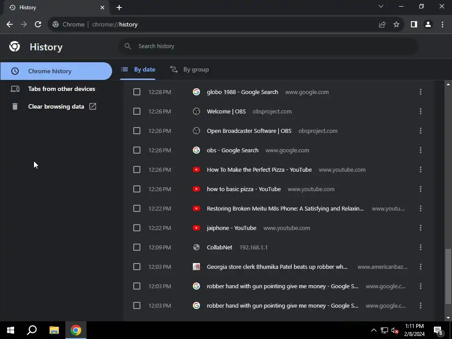The height and width of the screenshot is (339, 452).
Task: Click the history list scrollbar thumb
Action: (x=448, y=276)
